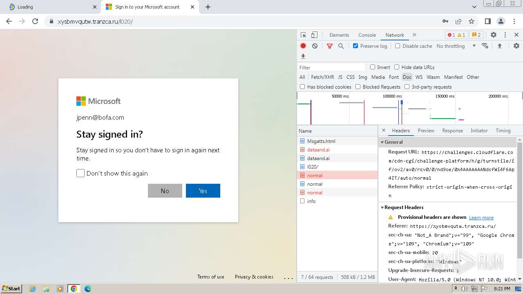The width and height of the screenshot is (523, 294).
Task: Check Has blocked cookies
Action: (x=302, y=87)
